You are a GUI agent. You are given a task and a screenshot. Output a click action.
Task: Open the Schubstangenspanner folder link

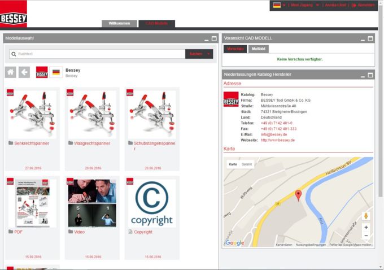[x=155, y=146]
